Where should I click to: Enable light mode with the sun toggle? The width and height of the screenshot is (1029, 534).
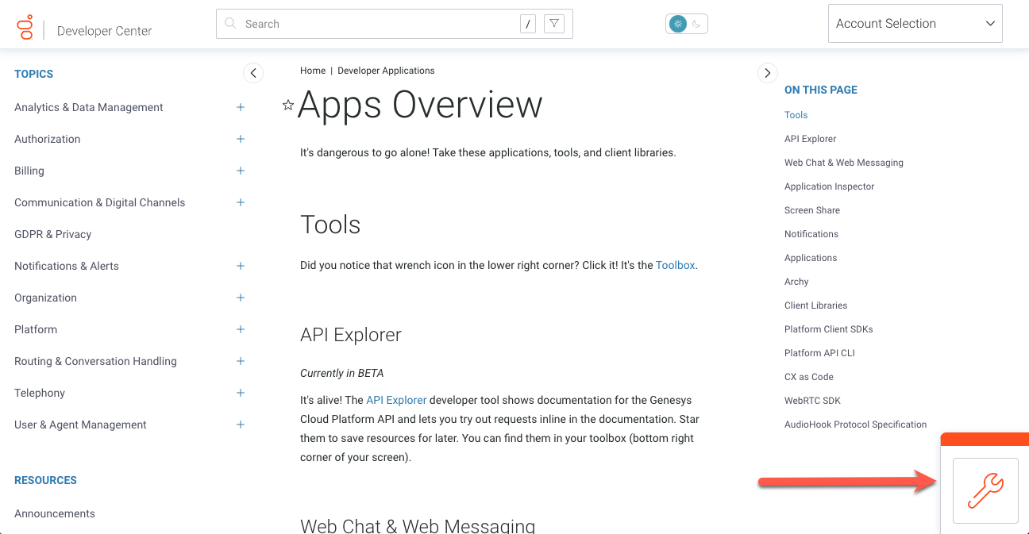[x=676, y=23]
